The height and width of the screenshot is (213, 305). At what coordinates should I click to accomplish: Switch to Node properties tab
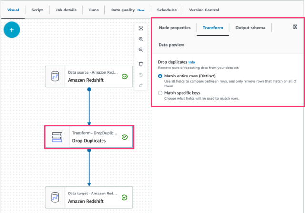174,28
